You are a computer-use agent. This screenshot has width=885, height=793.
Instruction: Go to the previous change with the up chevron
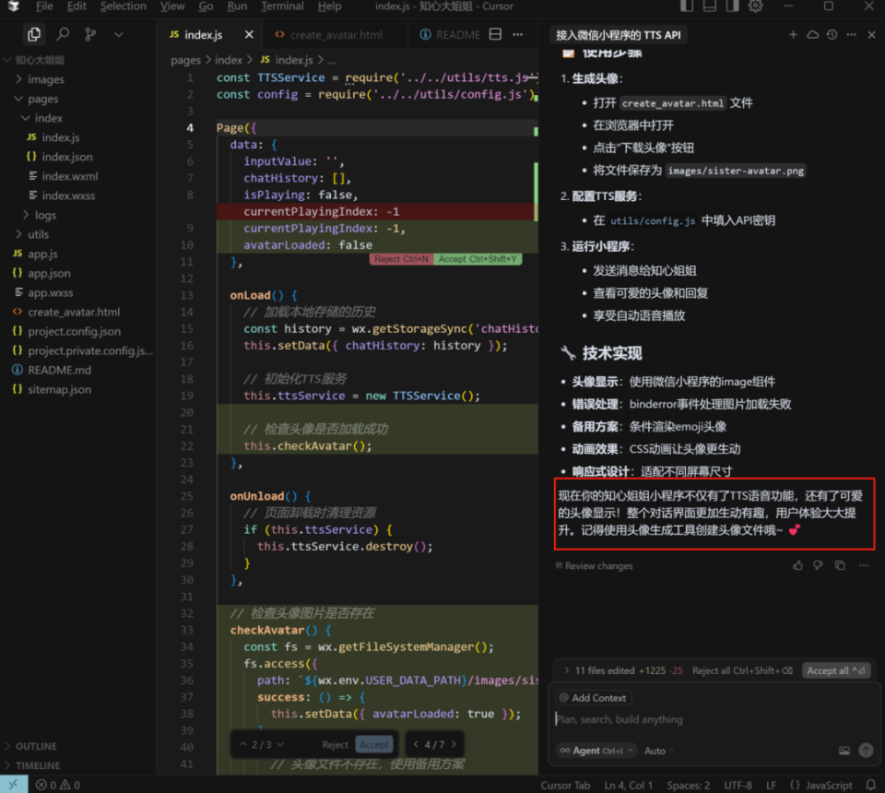[x=243, y=744]
